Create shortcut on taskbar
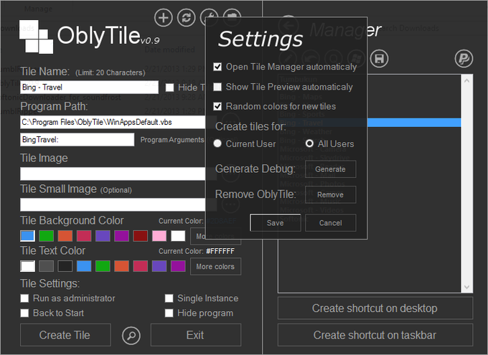Screen dimensions: 488x355 [x=375, y=335]
